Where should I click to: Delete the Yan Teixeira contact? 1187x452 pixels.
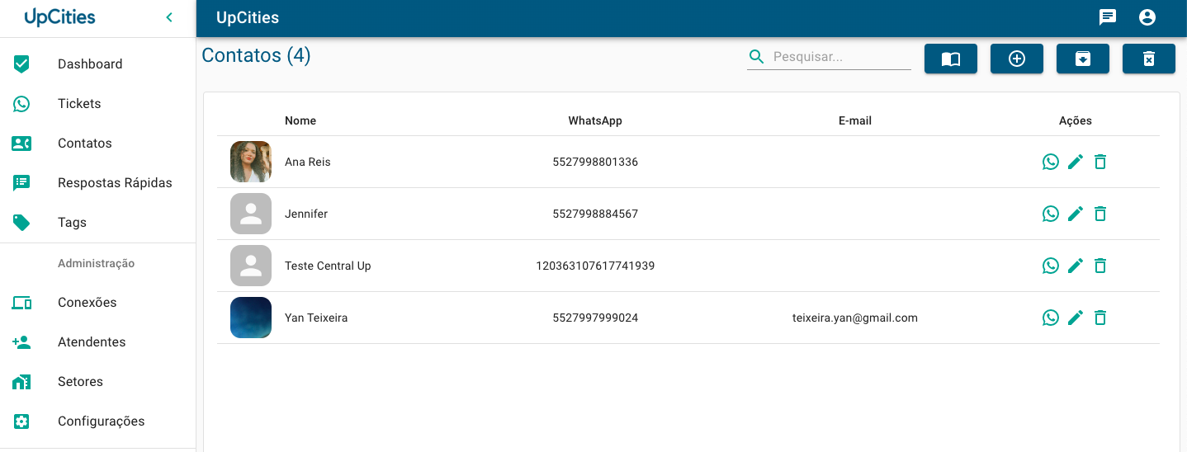tap(1100, 318)
